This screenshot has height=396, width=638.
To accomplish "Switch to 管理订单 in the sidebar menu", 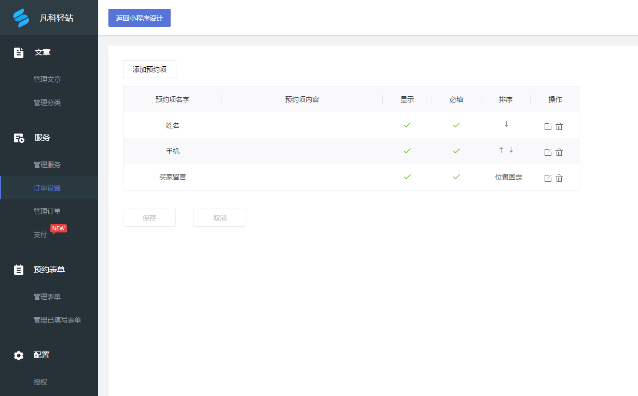I will tap(47, 211).
